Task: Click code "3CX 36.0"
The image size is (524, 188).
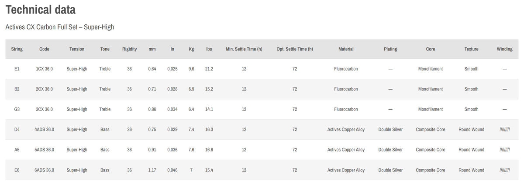Action: pos(44,109)
